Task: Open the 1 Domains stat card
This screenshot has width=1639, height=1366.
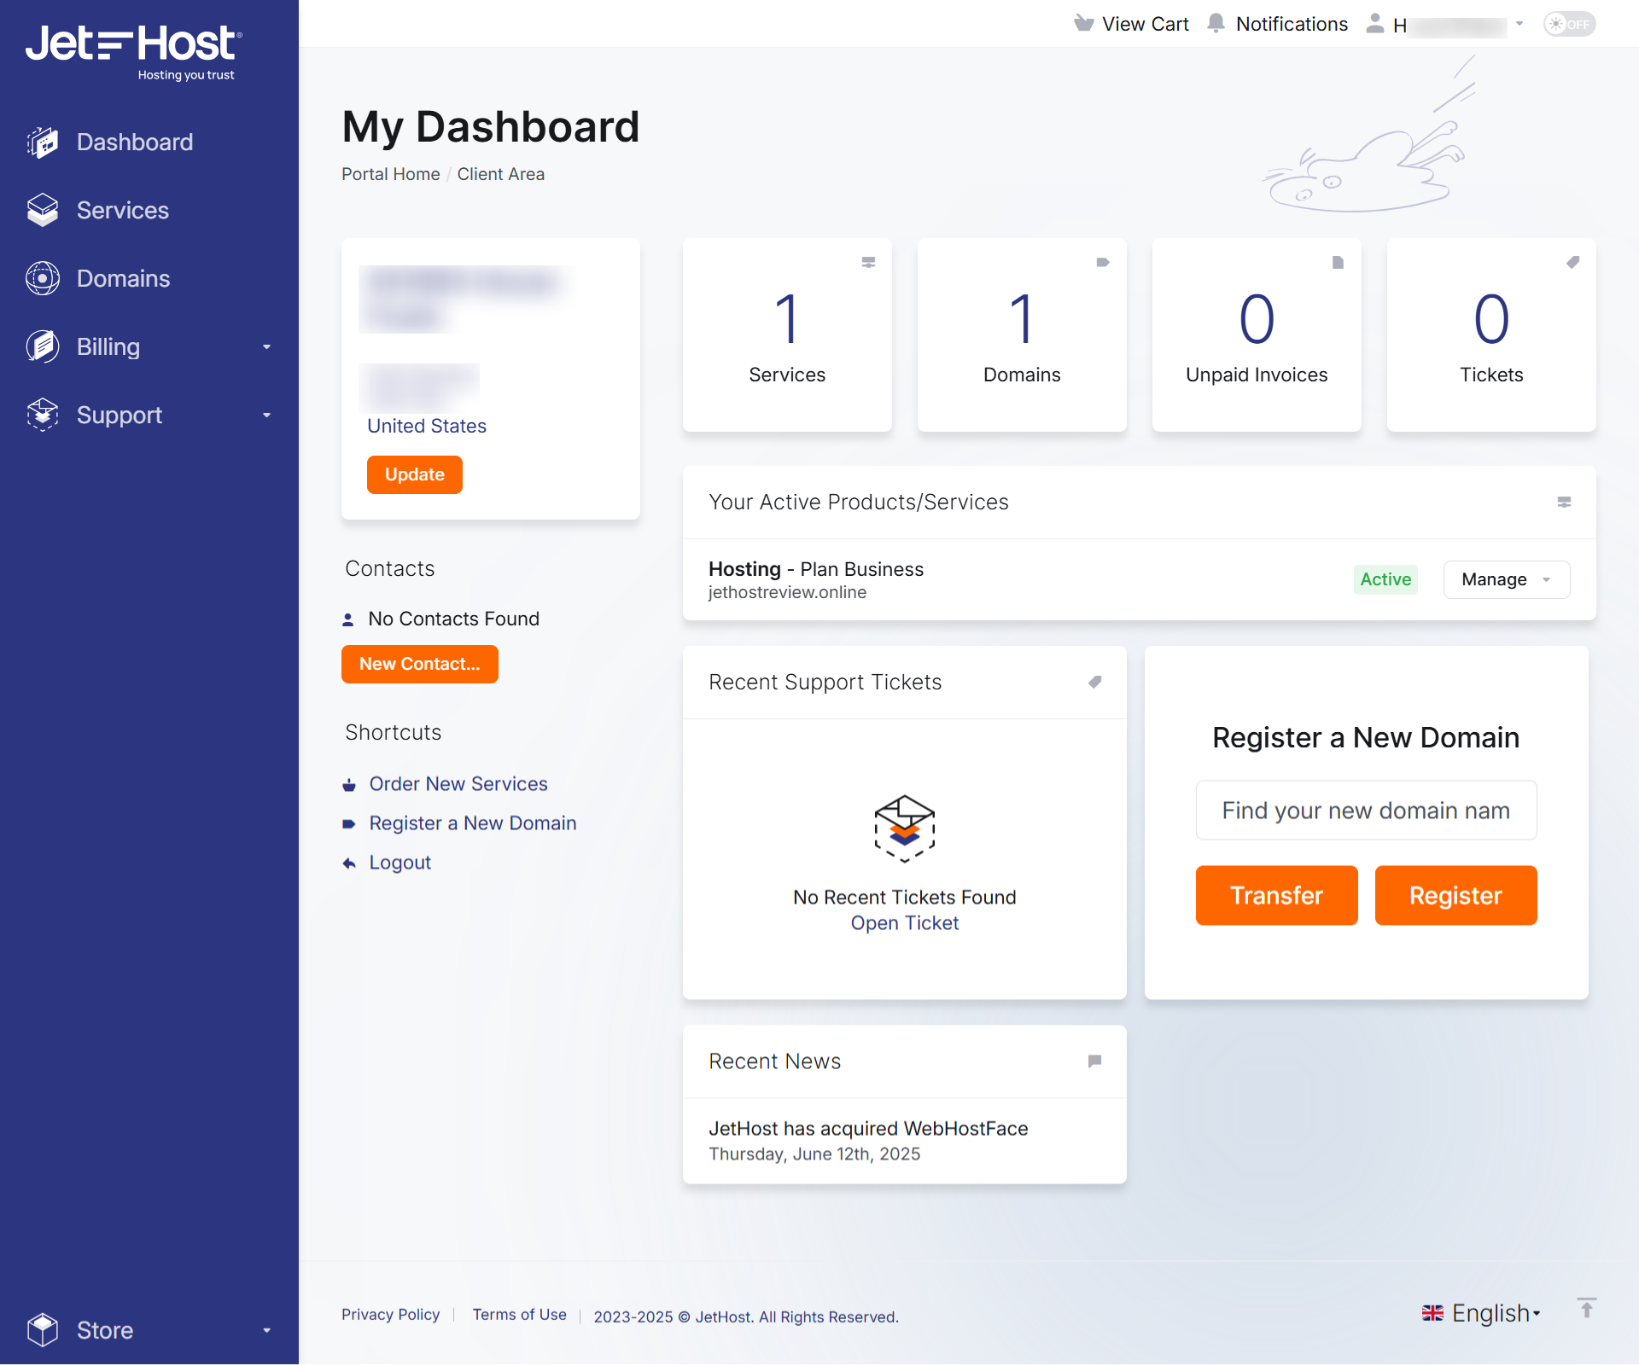Action: (1022, 335)
